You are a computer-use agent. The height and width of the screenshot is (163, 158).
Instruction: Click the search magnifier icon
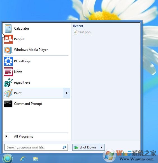[64, 147]
